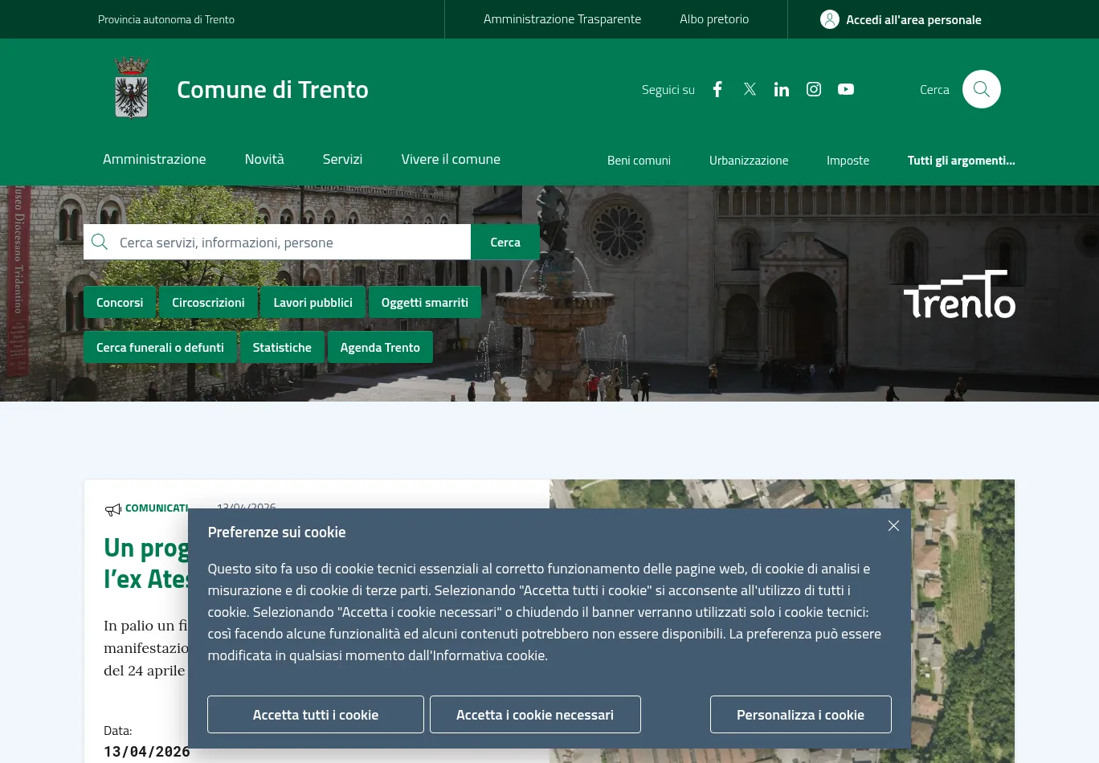Open Personalizza i cookie settings
The width and height of the screenshot is (1099, 763).
(800, 715)
